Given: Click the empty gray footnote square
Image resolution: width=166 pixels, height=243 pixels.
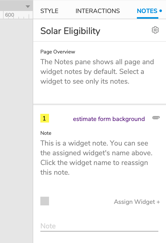Looking at the screenshot, I should tap(45, 201).
